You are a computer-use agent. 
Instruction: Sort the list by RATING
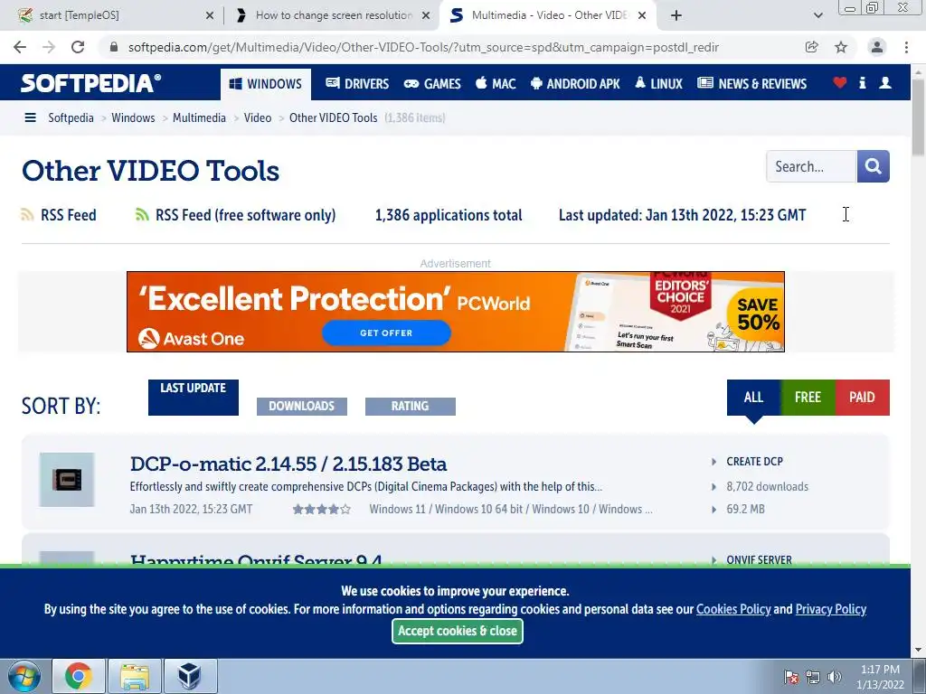[x=411, y=406]
